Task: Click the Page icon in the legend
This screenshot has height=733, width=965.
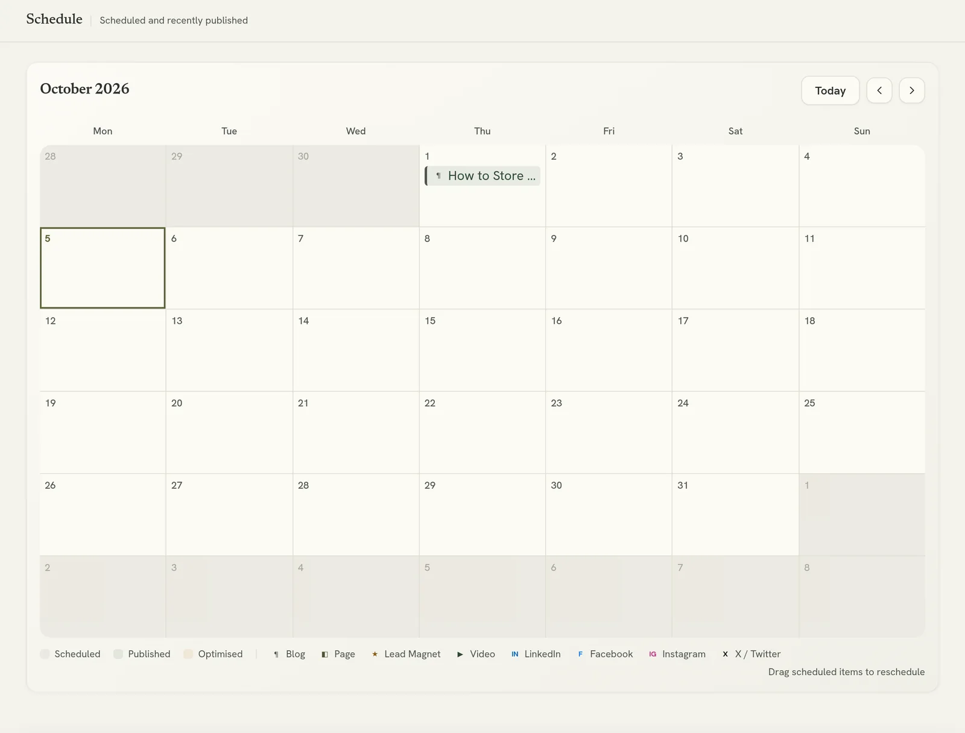Action: [x=324, y=655]
